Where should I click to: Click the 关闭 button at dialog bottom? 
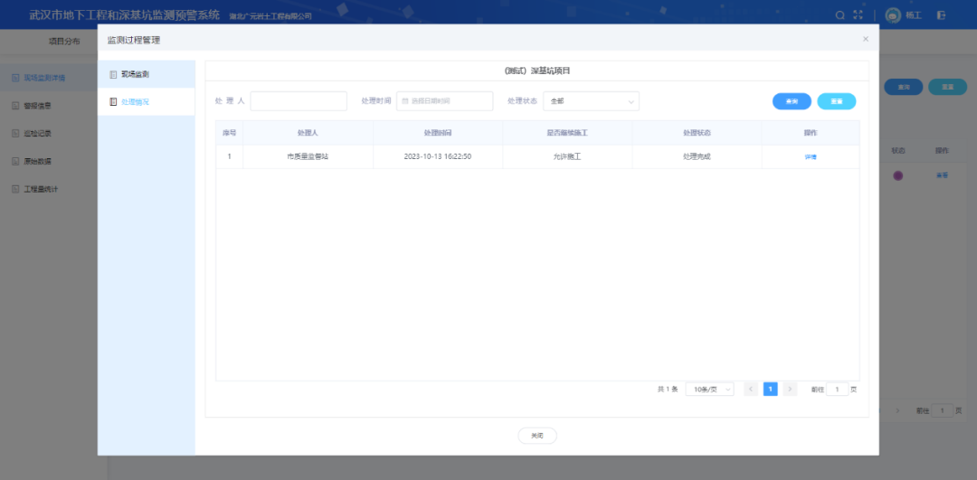(x=537, y=436)
